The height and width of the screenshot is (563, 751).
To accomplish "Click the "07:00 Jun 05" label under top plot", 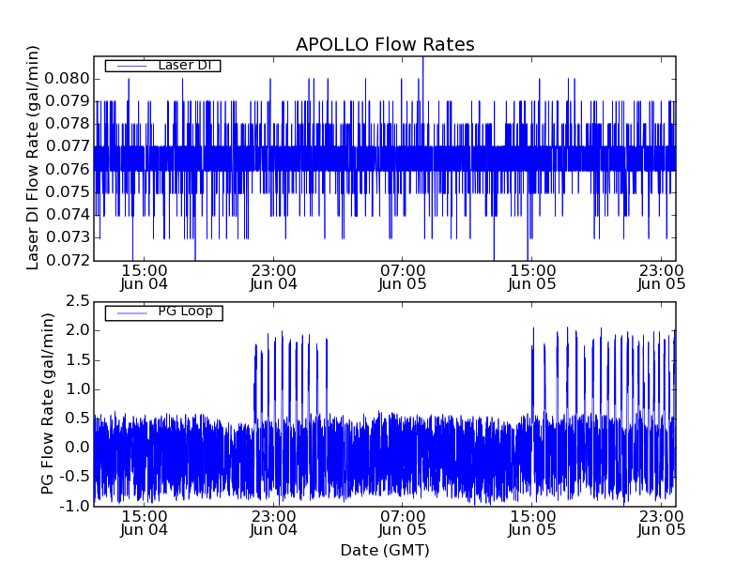I will tap(403, 277).
